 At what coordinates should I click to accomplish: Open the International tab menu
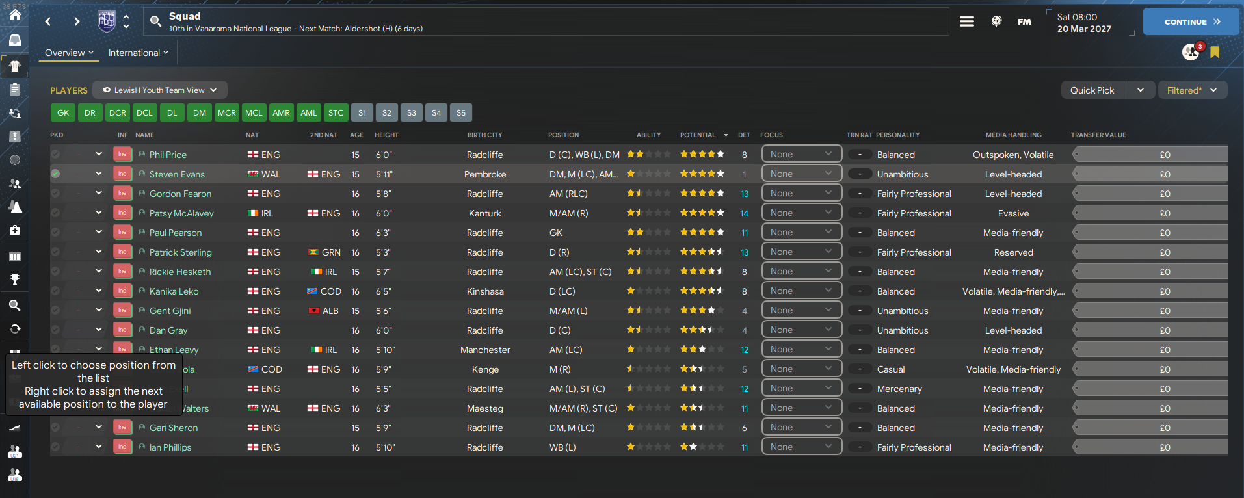tap(138, 53)
